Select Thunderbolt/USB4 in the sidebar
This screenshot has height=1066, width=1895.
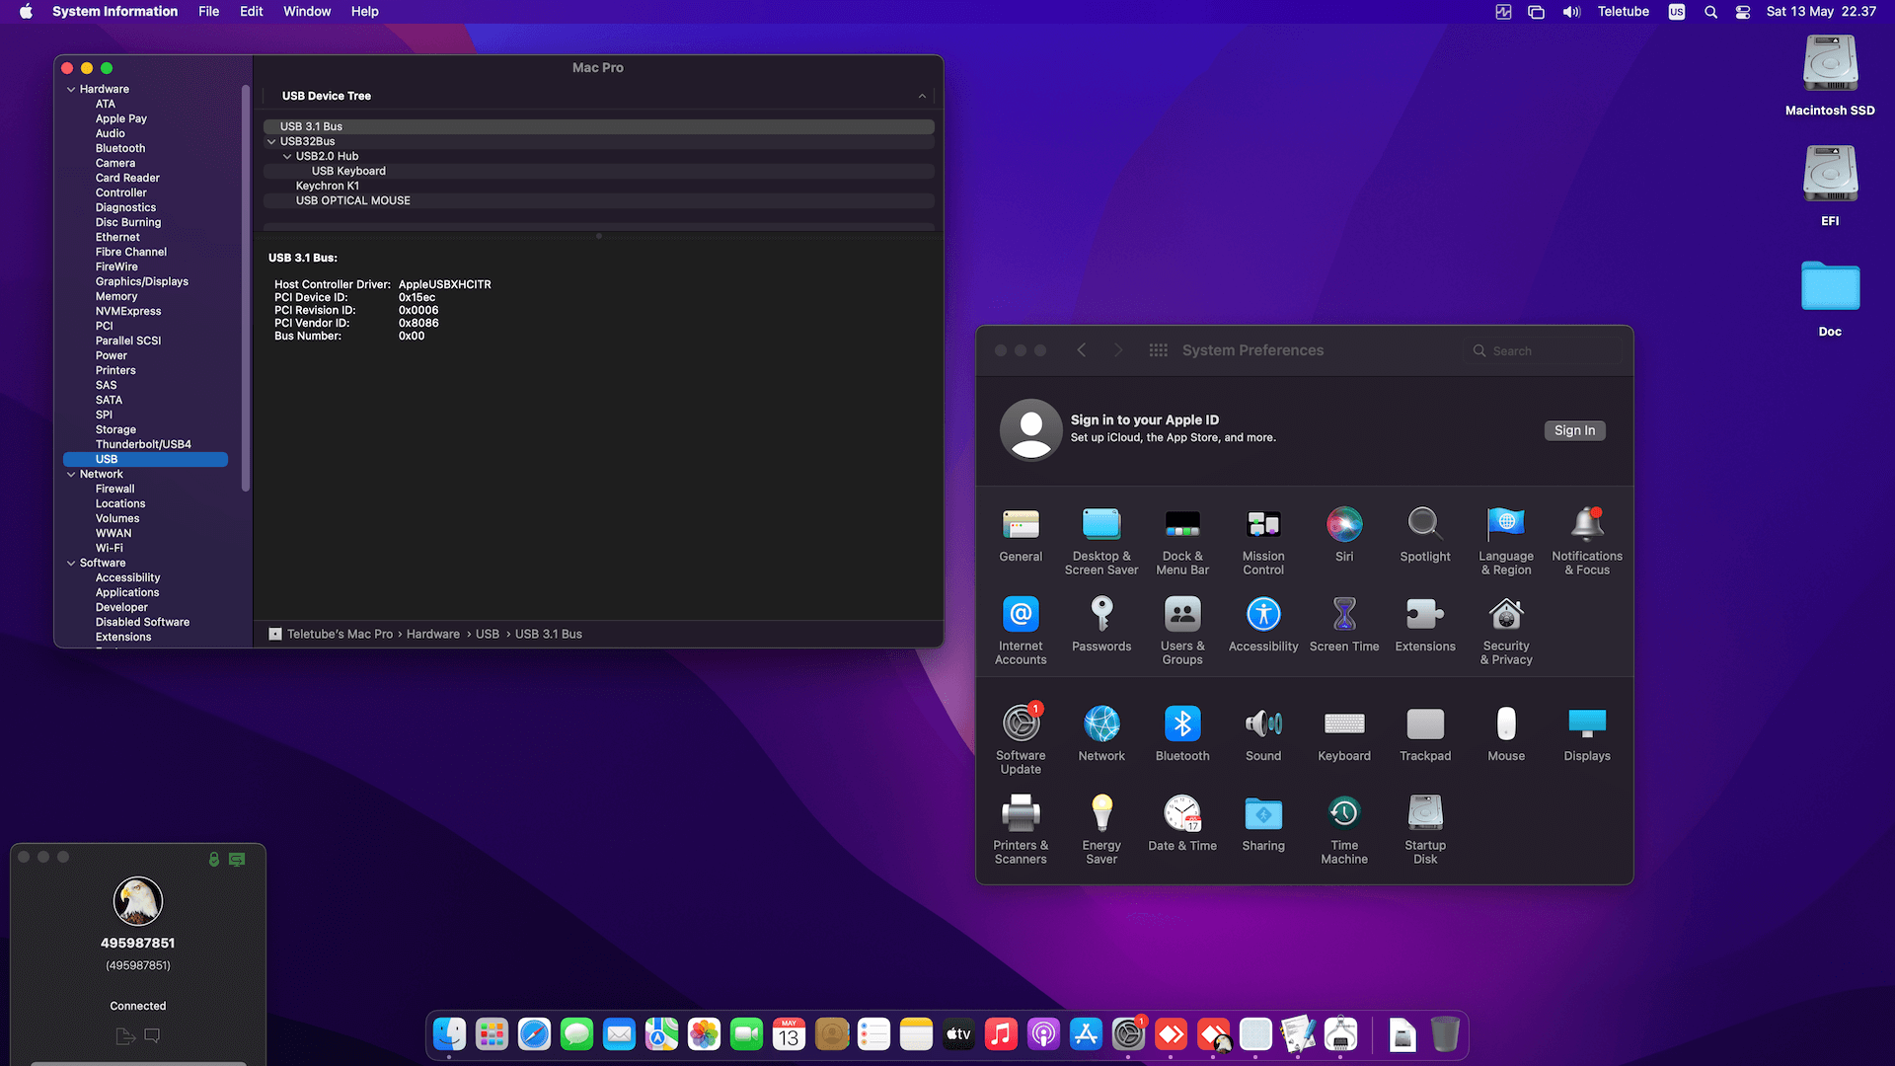[143, 444]
